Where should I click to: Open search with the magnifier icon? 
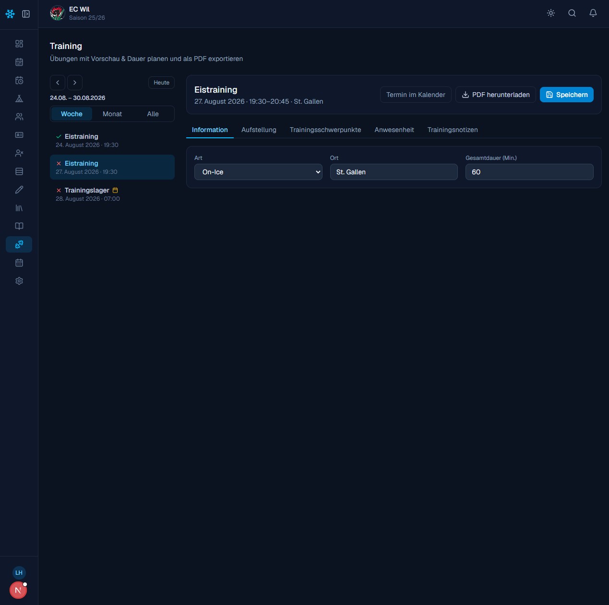coord(572,13)
